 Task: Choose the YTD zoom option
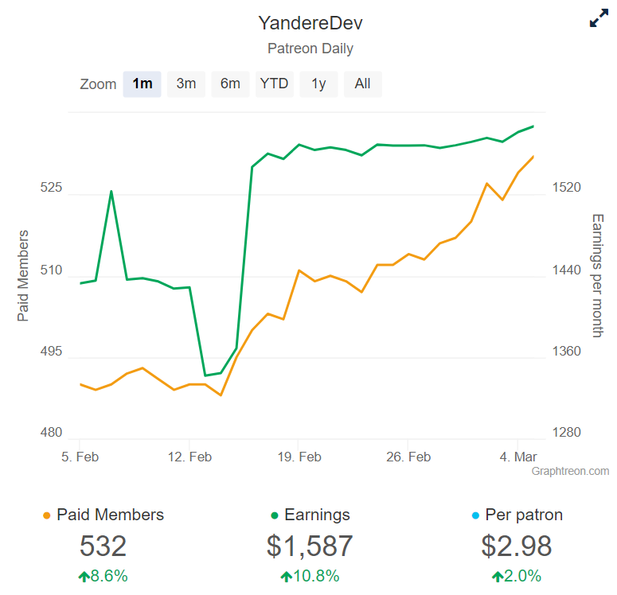274,84
